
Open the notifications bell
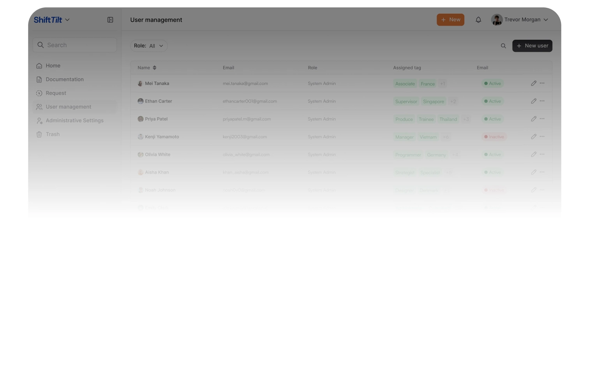click(x=478, y=20)
